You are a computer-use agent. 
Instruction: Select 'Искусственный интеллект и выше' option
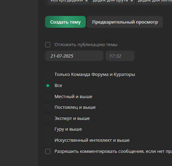48,140
